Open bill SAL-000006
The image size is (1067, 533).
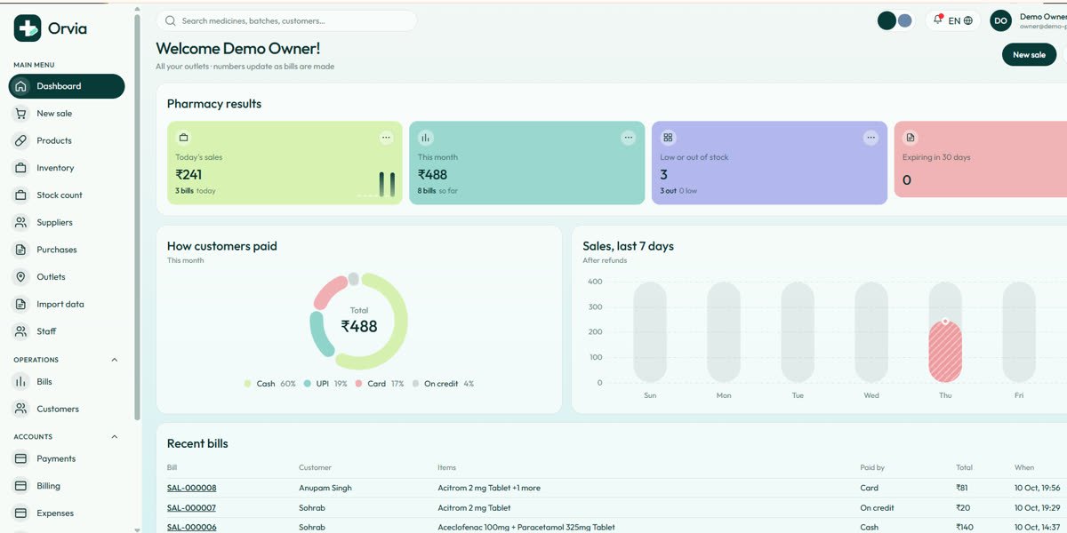click(191, 528)
